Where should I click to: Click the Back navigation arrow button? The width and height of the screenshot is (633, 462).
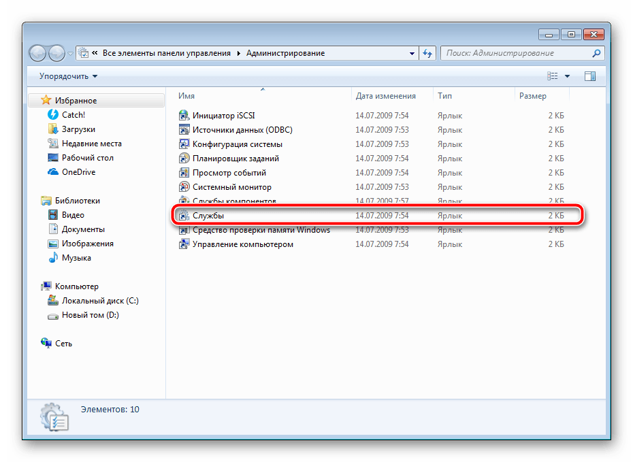(x=39, y=53)
